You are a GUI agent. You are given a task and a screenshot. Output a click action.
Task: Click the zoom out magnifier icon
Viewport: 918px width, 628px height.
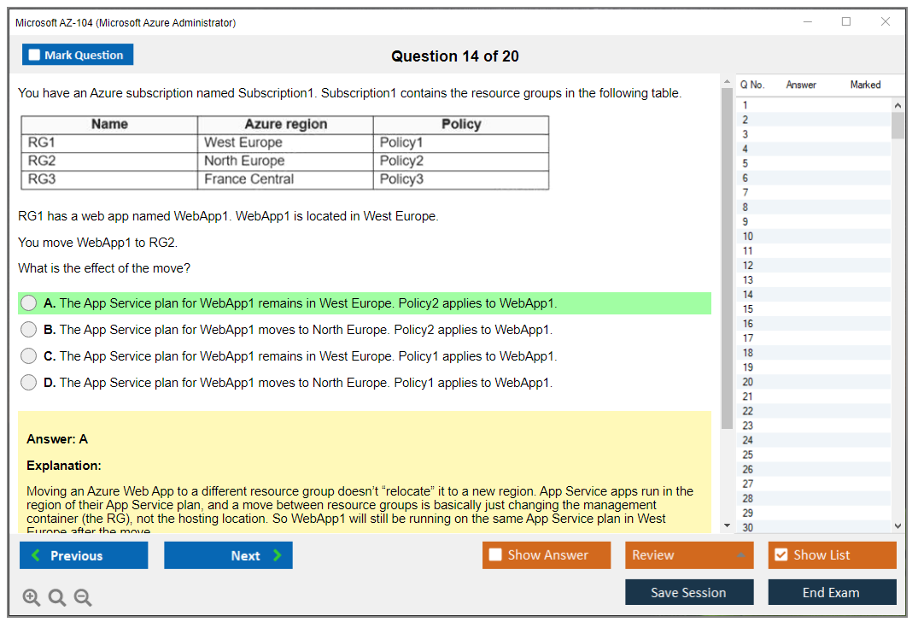point(83,597)
